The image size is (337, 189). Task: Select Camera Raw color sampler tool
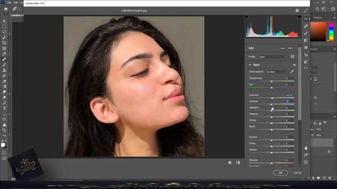[305, 155]
